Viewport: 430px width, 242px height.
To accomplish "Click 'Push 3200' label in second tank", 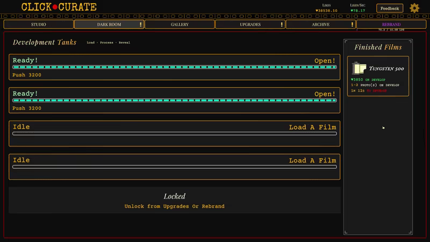I will [27, 108].
